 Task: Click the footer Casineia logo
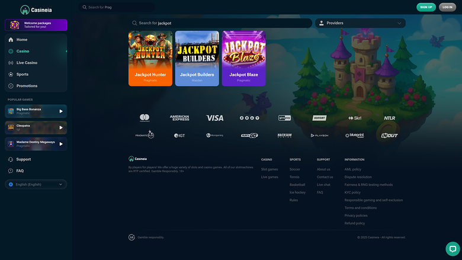tap(137, 159)
